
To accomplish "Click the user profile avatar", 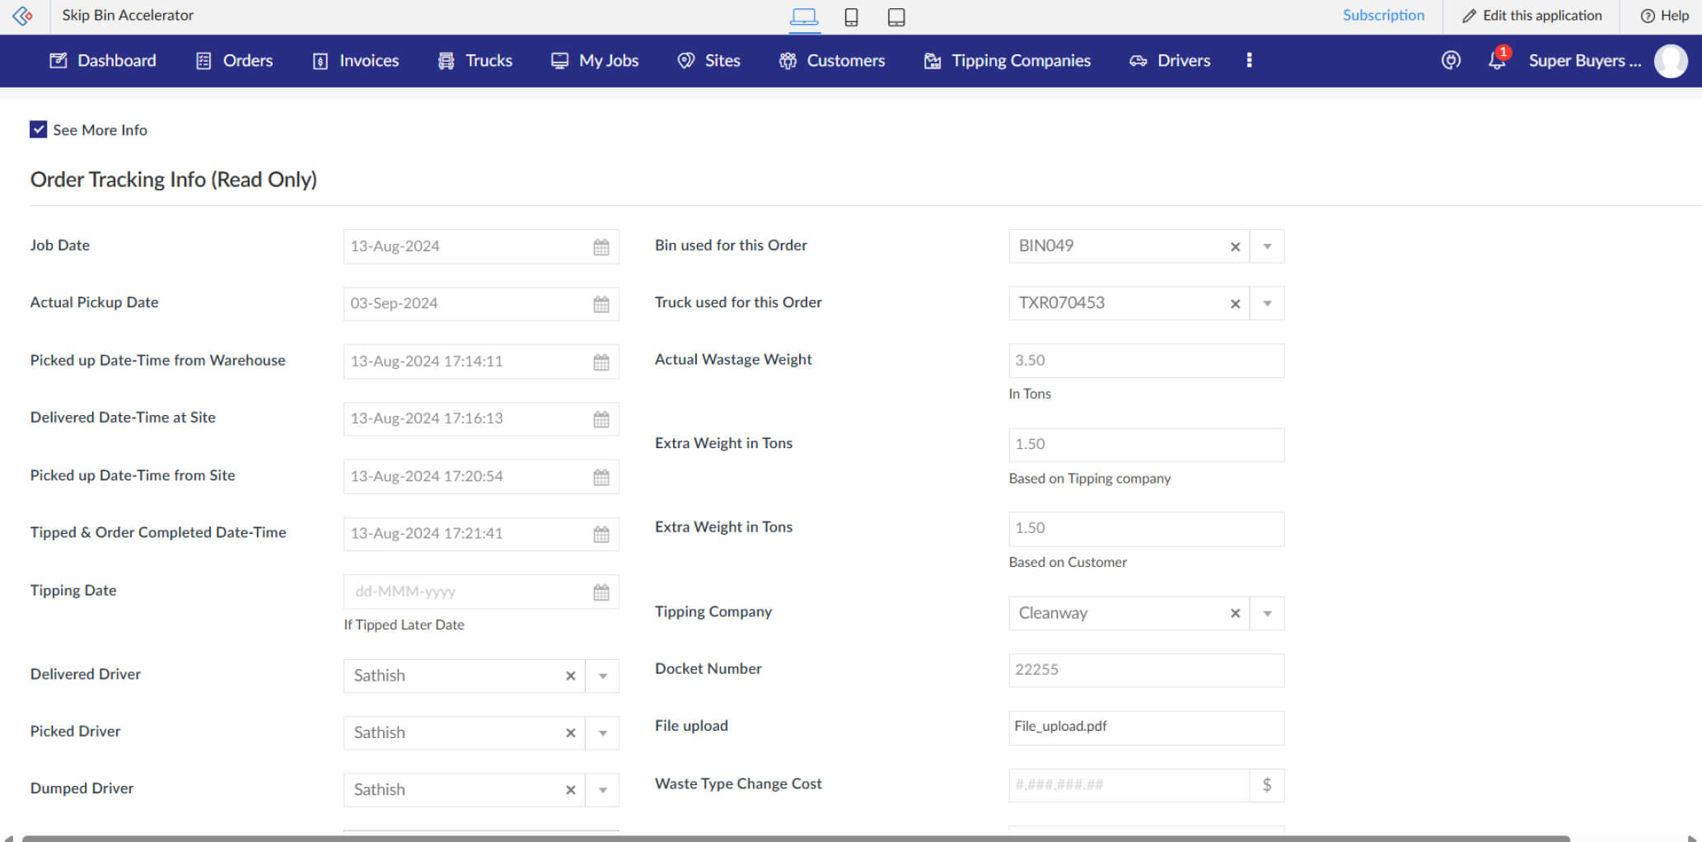I will tap(1671, 61).
